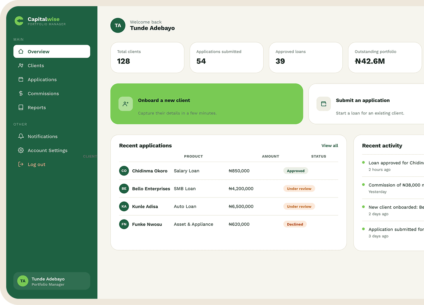Image resolution: width=424 pixels, height=305 pixels.
Task: Open the New client onboarded activity entry
Action: 393,210
